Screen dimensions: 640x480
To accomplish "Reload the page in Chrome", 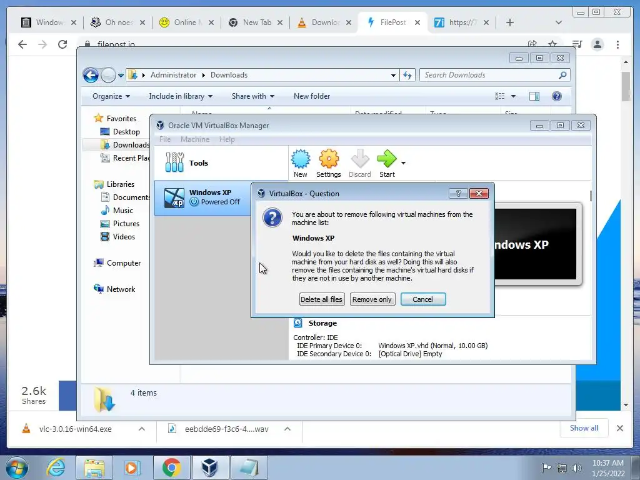I will [x=62, y=44].
